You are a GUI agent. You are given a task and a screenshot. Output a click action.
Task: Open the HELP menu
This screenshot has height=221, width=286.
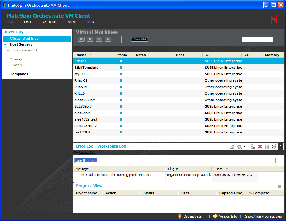(x=90, y=22)
